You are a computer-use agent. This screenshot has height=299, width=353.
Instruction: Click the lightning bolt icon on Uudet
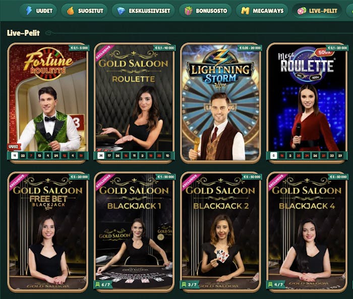pyautogui.click(x=29, y=11)
